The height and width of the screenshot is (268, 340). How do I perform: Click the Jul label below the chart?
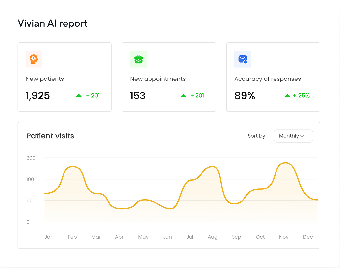click(190, 237)
